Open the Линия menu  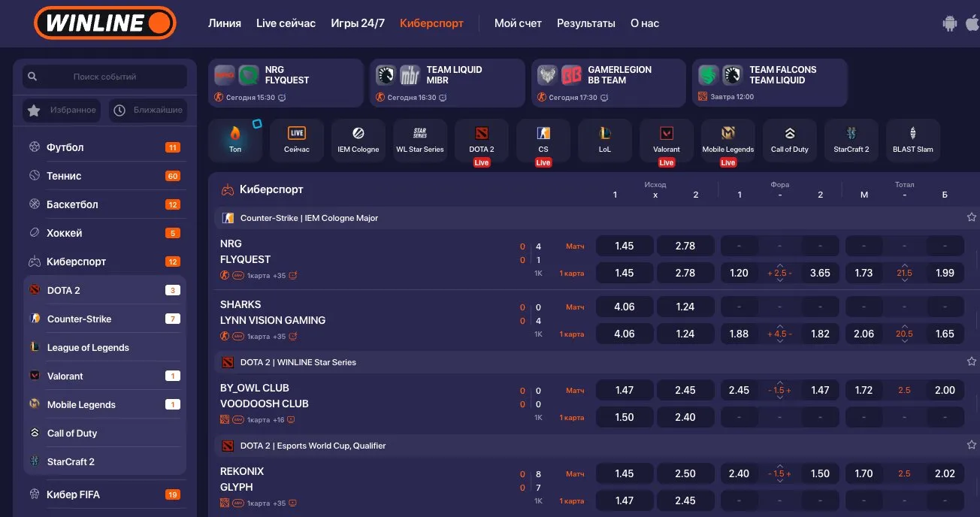[x=225, y=23]
